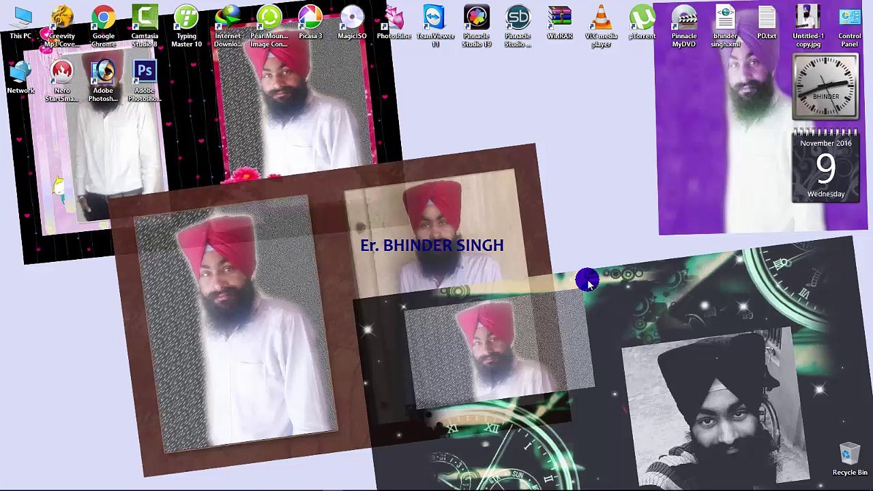
Task: Click the November 2016 calendar gadget
Action: click(826, 166)
